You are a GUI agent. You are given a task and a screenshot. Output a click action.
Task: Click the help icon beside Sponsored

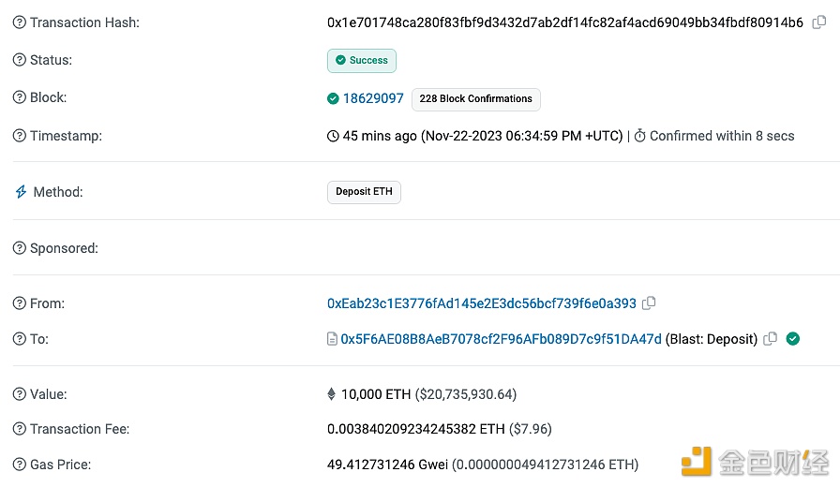[20, 248]
